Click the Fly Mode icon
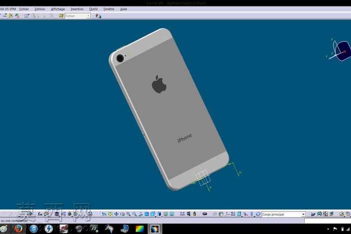351x234 pixels. coord(104,214)
